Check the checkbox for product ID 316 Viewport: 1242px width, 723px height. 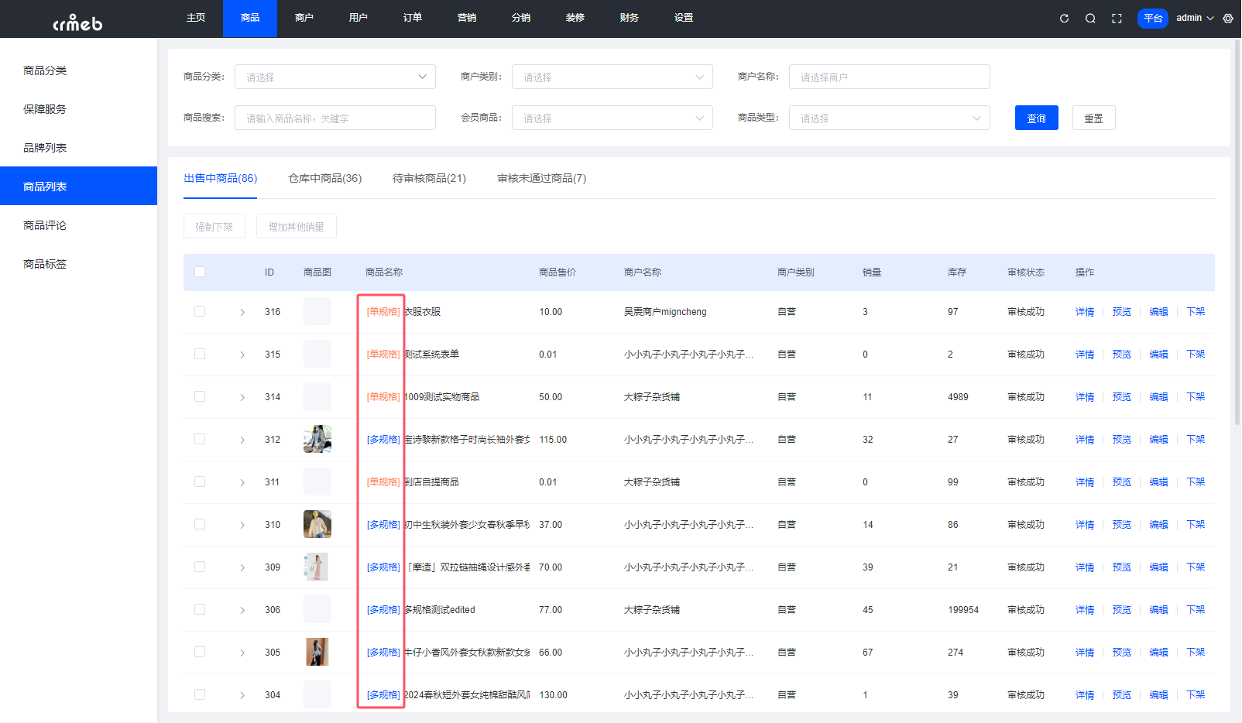coord(200,311)
